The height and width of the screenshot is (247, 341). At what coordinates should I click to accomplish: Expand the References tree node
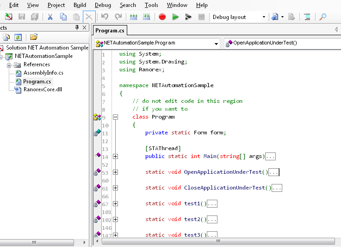pyautogui.click(x=9, y=65)
